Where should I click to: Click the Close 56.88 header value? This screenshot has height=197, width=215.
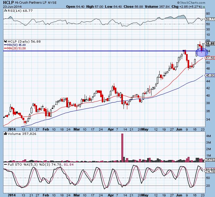click(133, 7)
